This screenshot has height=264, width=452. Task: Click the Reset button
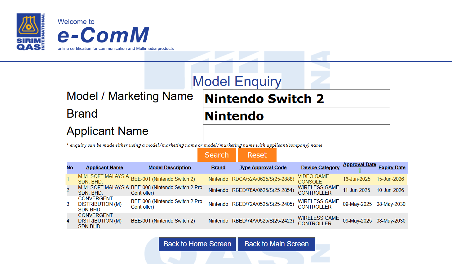click(x=257, y=155)
